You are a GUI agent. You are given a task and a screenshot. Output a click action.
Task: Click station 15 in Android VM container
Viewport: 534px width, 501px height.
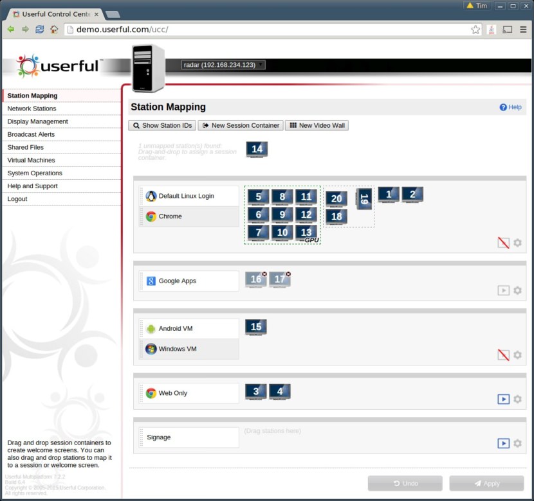[x=256, y=328]
